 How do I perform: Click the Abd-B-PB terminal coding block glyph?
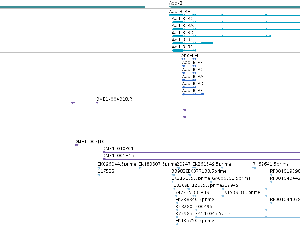pos(202,94)
